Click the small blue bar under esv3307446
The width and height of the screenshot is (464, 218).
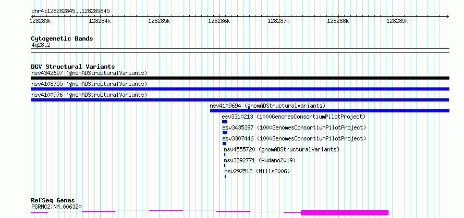224,144
